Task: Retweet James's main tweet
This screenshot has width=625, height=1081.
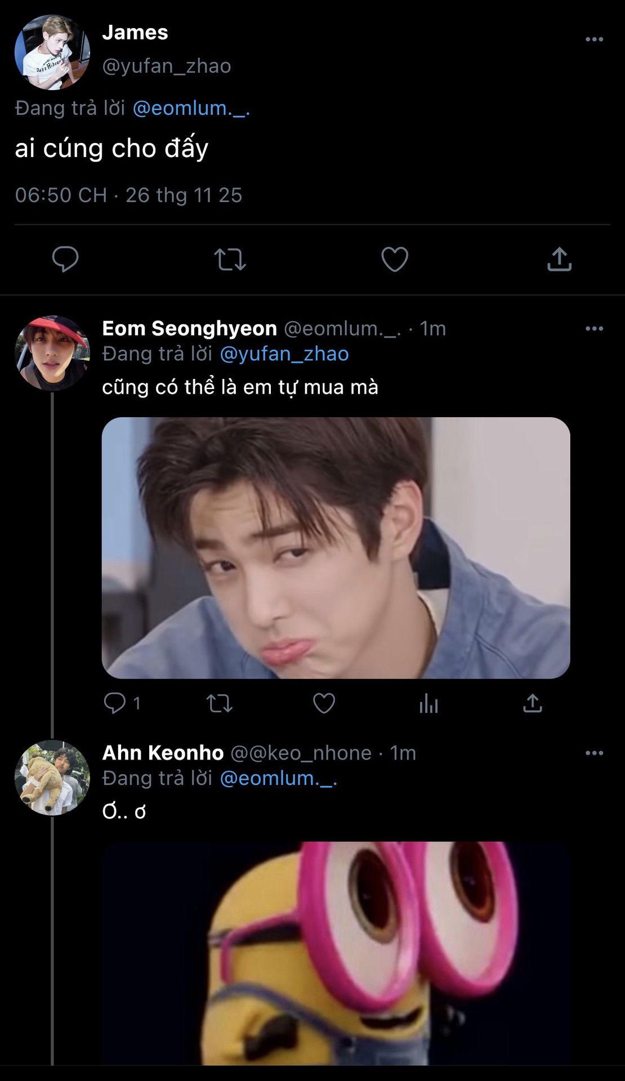Action: point(230,260)
